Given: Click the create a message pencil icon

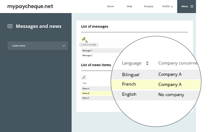Looking at the screenshot, I should tap(84, 39).
